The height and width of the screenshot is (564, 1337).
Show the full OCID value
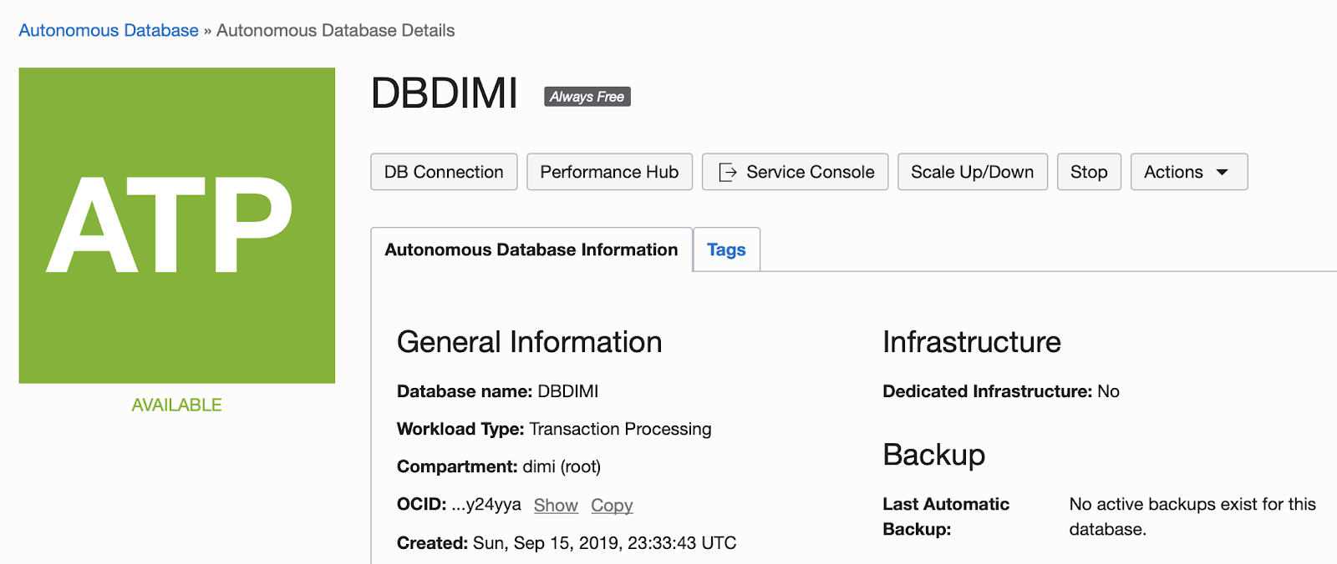point(556,505)
